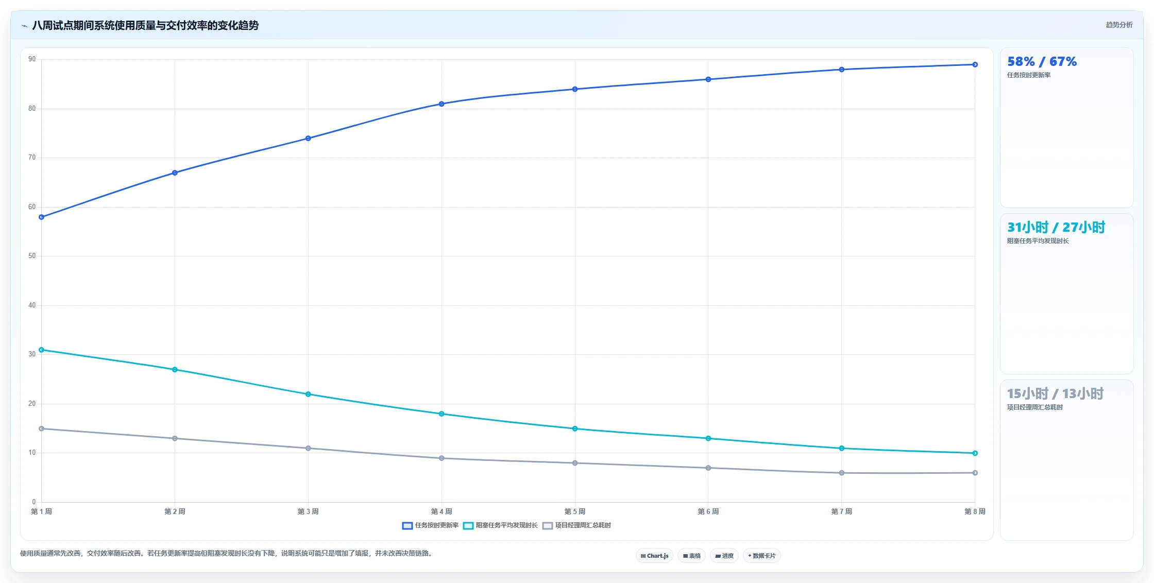Click the y-axis tick label 90
The height and width of the screenshot is (583, 1154).
click(32, 59)
